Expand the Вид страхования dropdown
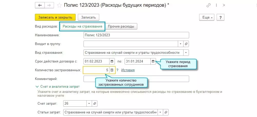This screenshot has width=257, height=117. click(x=186, y=53)
